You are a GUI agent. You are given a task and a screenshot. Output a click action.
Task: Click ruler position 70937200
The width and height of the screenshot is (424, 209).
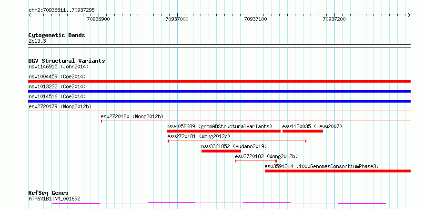pyautogui.click(x=335, y=19)
